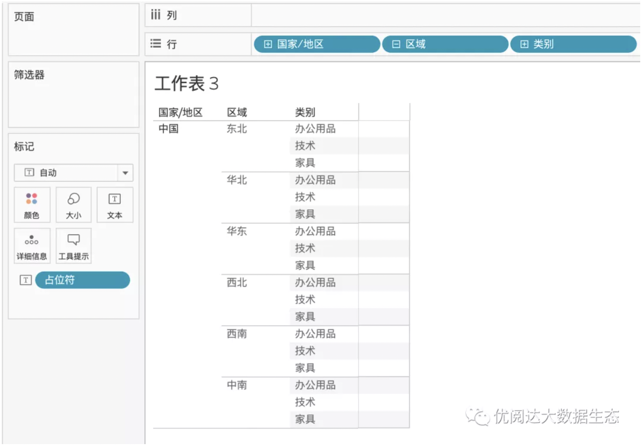Click the 东北 region label

[x=237, y=129]
